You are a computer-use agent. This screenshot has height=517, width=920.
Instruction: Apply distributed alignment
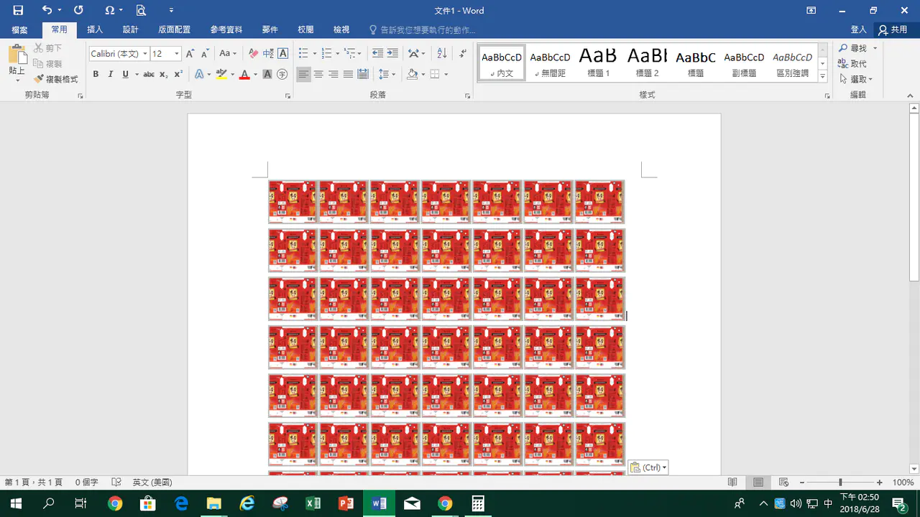click(363, 75)
